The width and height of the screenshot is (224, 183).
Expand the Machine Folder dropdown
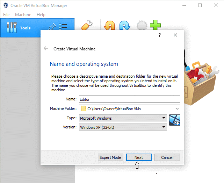(177, 108)
